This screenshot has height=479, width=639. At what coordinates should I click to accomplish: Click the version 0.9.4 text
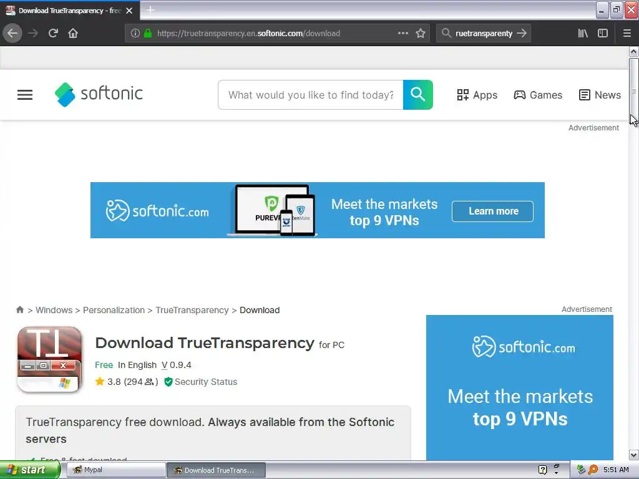[x=177, y=365]
